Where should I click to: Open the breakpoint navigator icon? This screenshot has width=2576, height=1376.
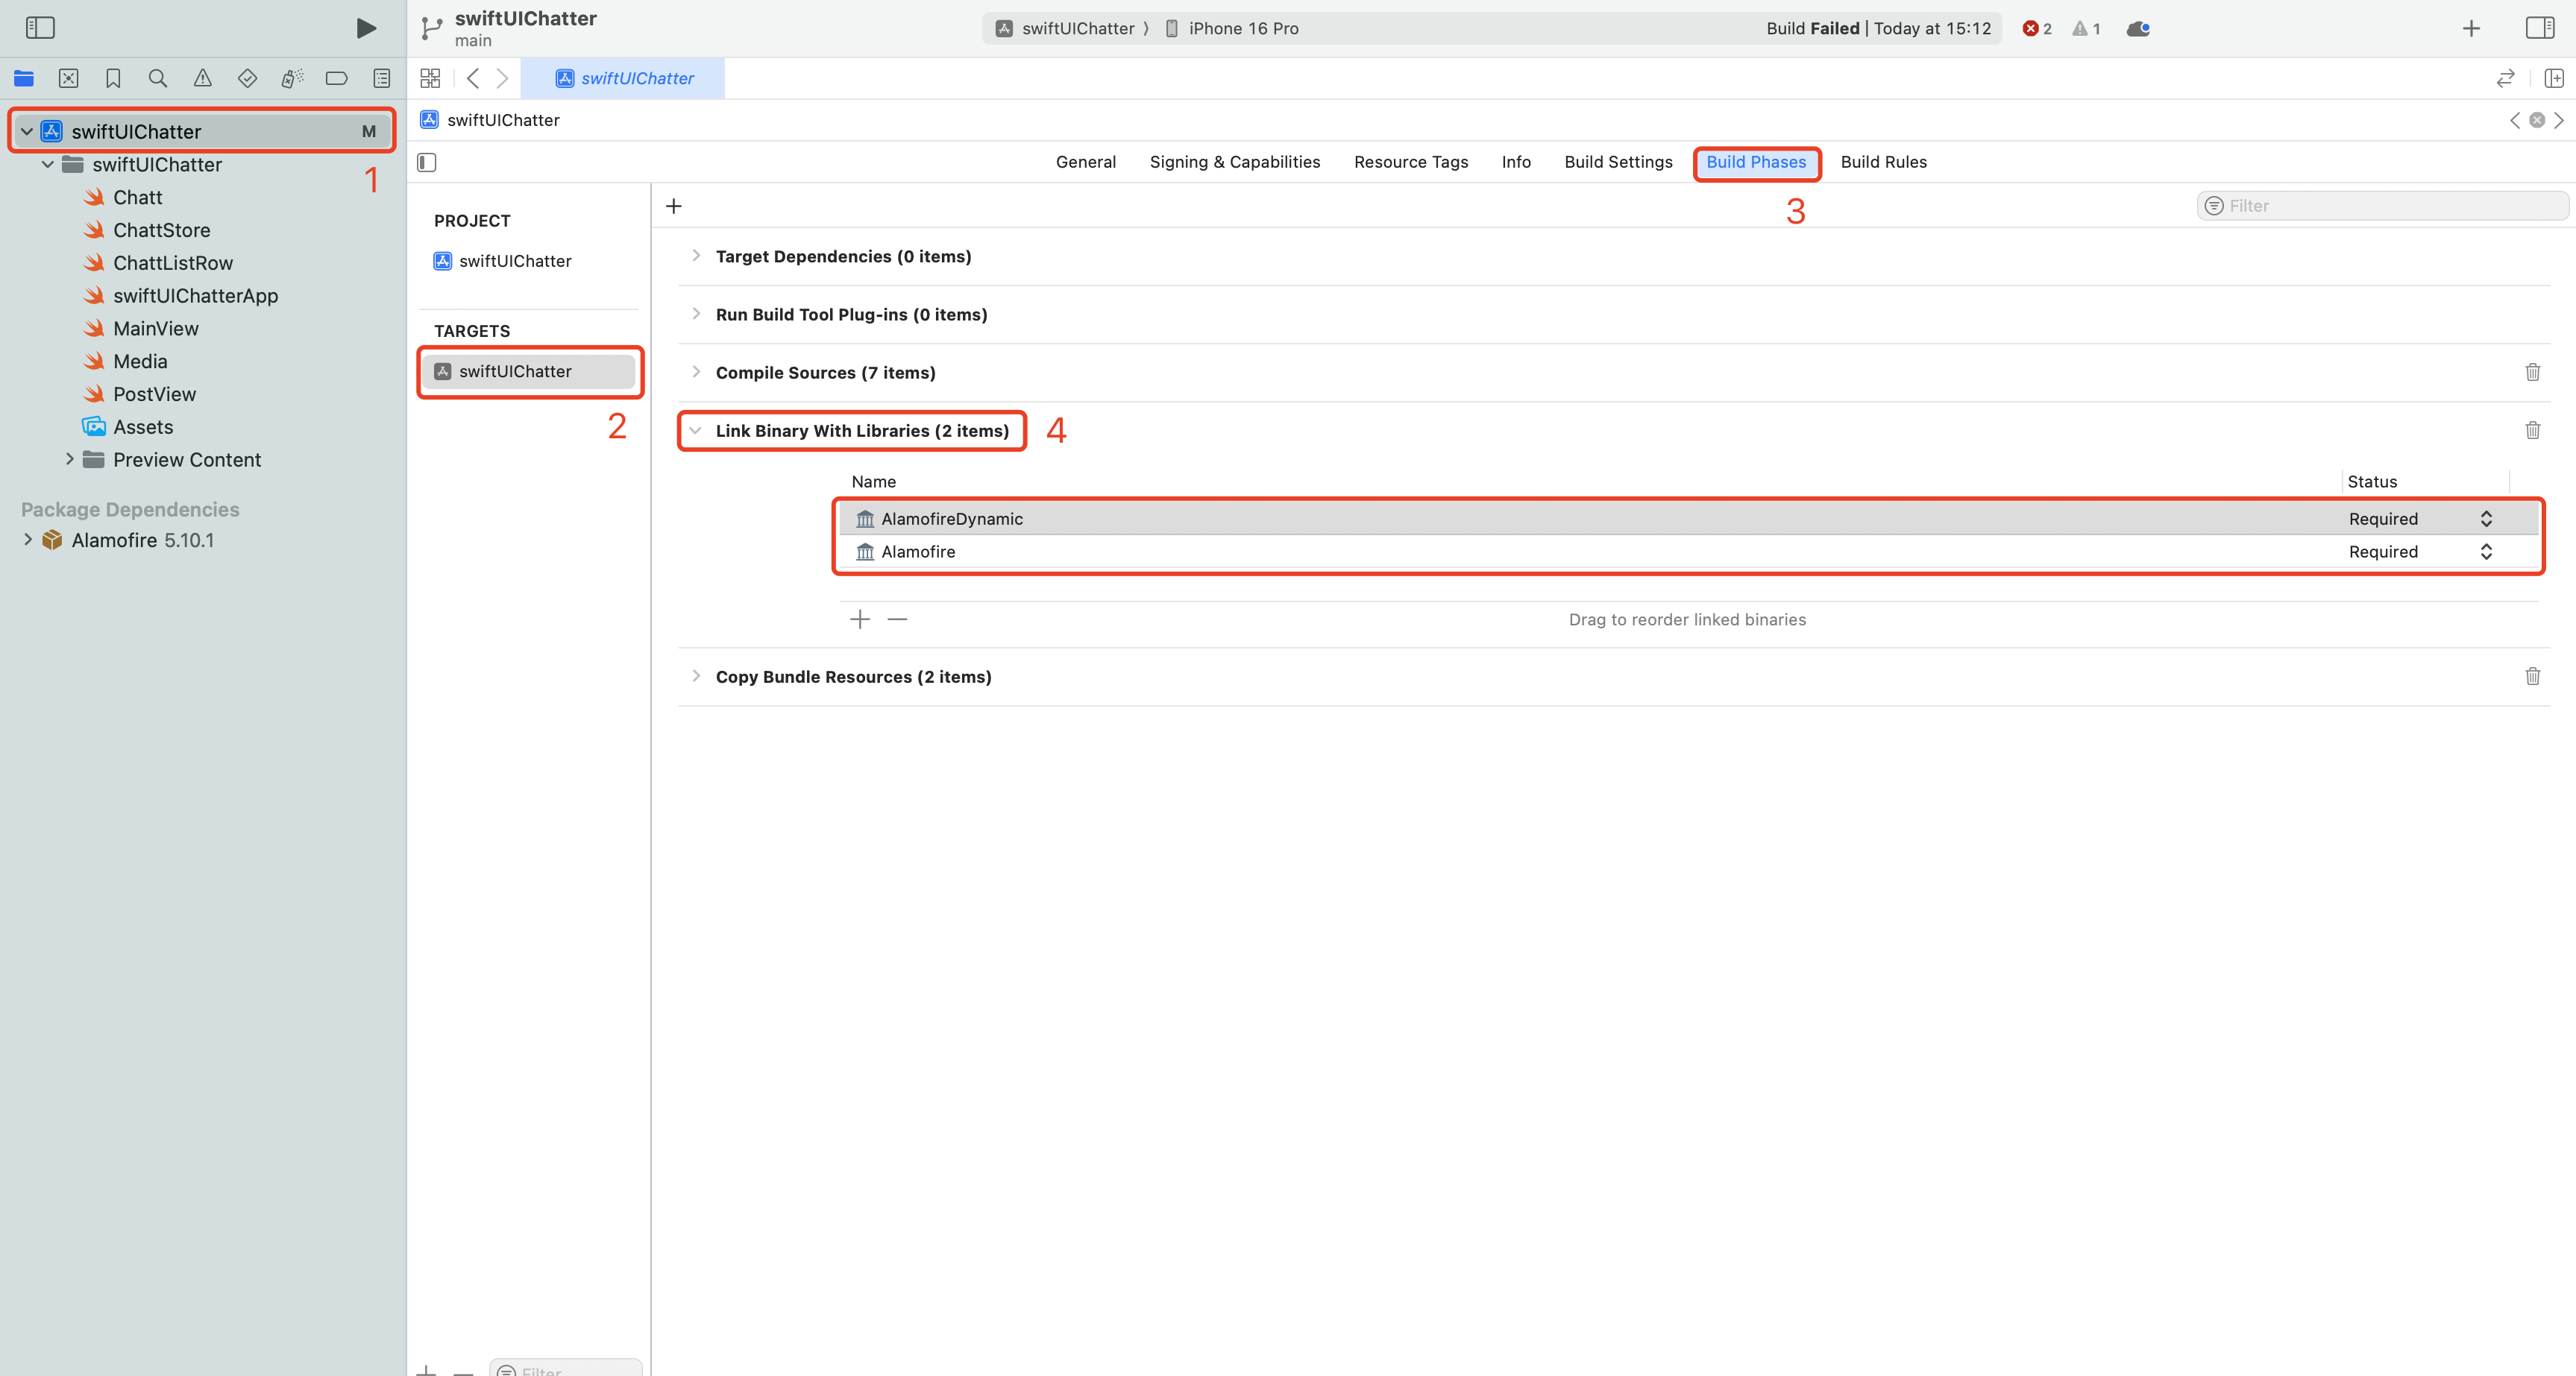(336, 78)
